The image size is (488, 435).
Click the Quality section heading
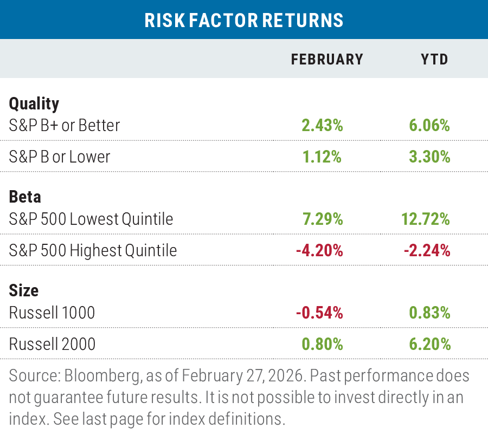(34, 103)
